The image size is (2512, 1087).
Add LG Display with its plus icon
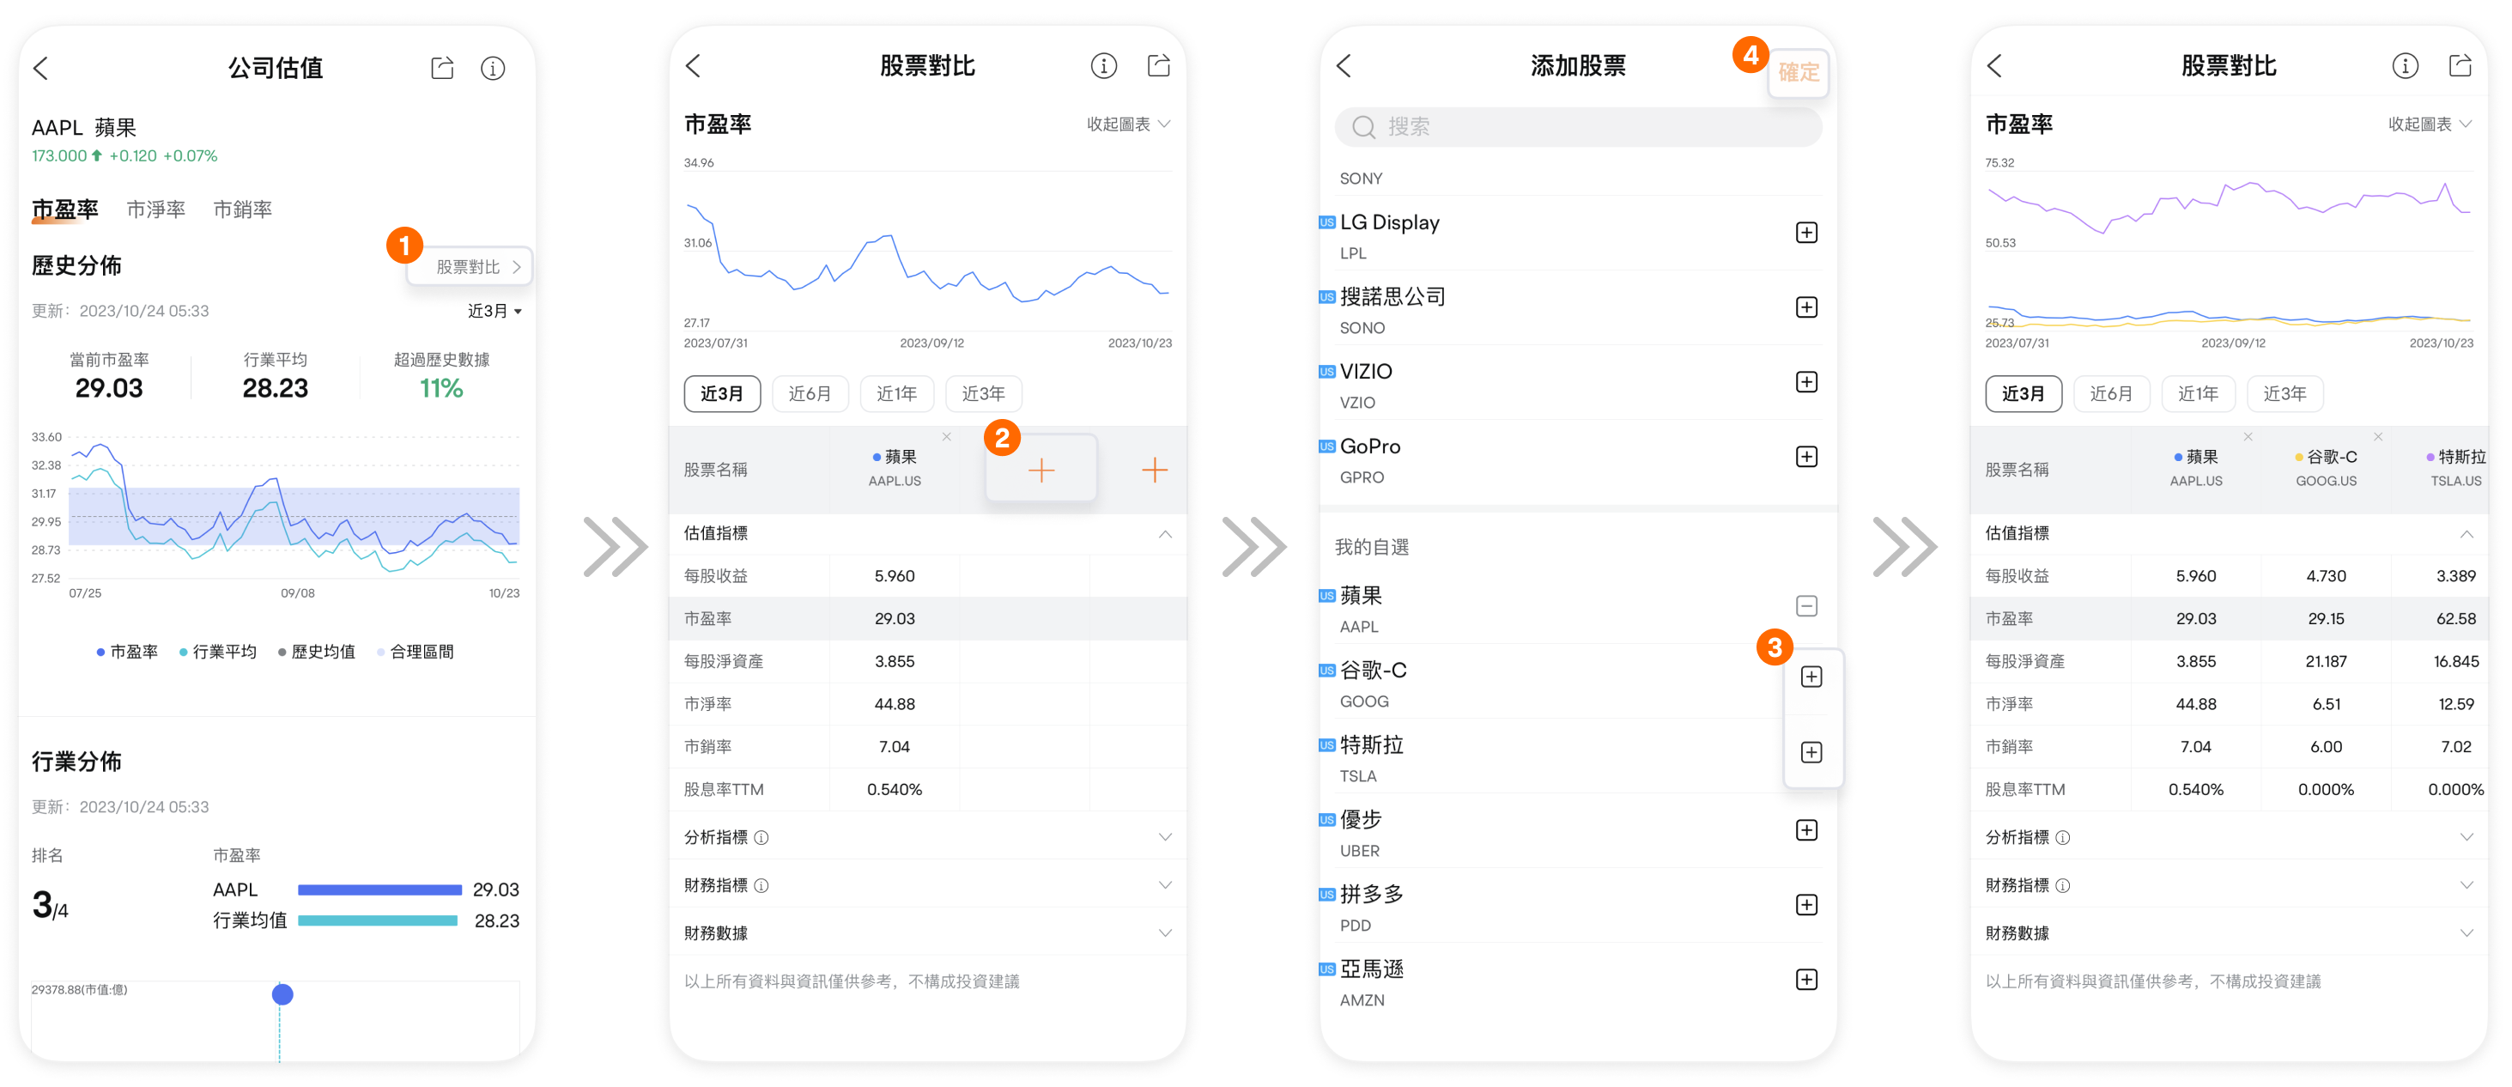[x=1806, y=233]
